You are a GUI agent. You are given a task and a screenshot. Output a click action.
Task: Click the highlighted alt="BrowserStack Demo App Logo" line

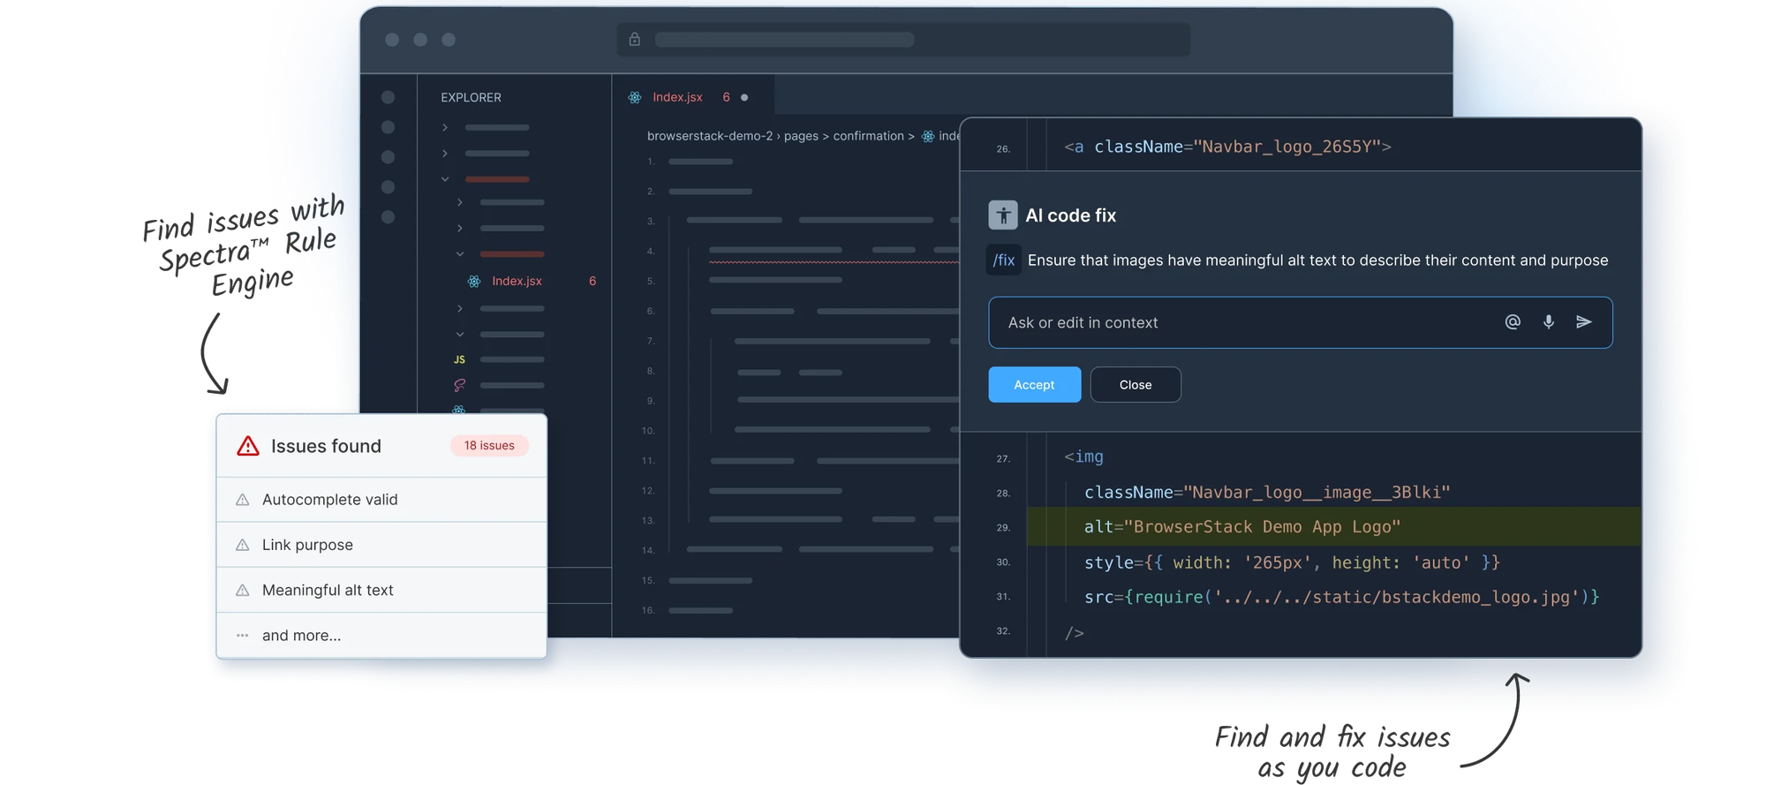coord(1334,527)
